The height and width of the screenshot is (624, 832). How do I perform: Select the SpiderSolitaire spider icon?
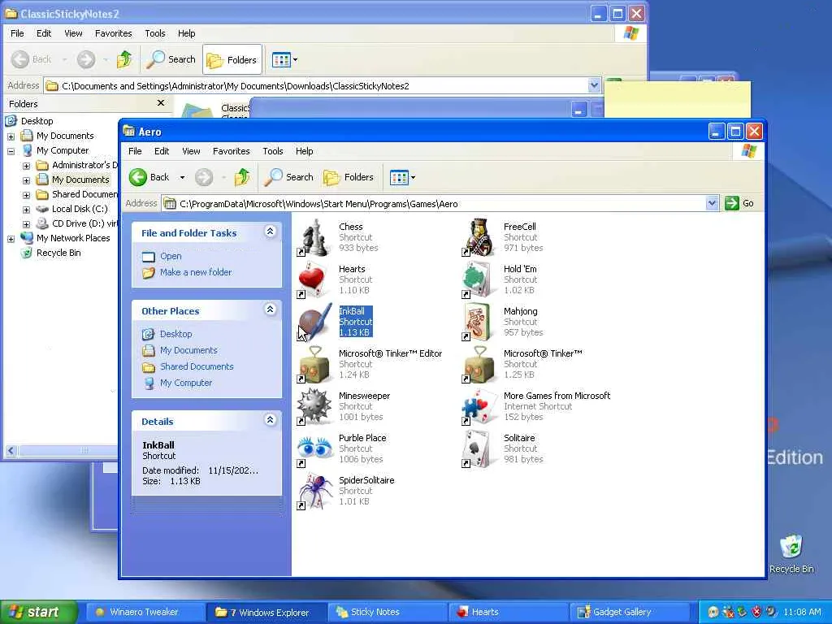pos(314,492)
